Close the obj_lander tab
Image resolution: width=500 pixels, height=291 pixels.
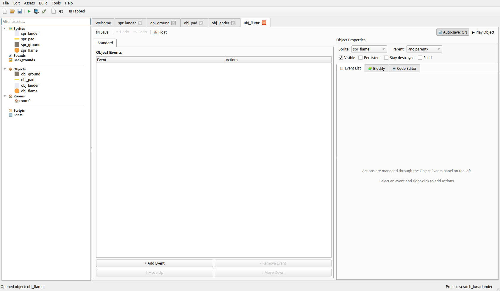pos(233,23)
